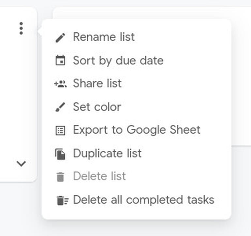Click the calendar icon for due date sorting
This screenshot has width=251, height=236.
[60, 60]
